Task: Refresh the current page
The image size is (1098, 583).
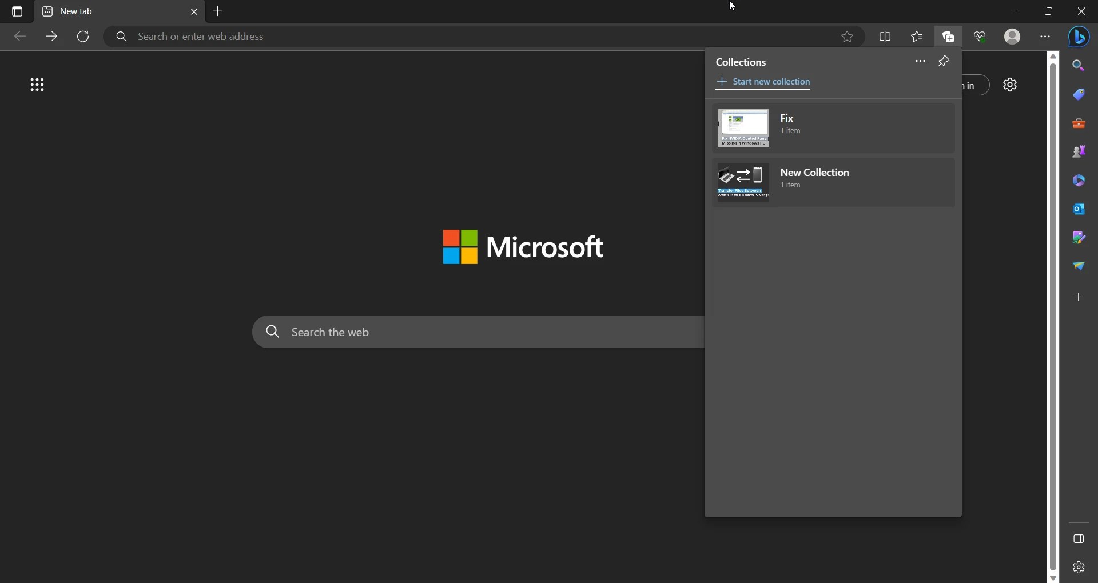Action: 84,37
